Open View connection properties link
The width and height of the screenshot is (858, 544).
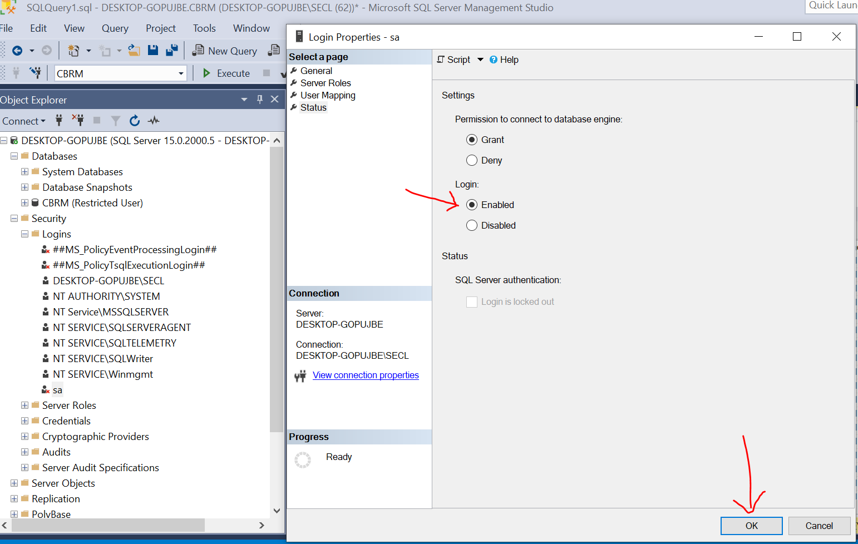(366, 375)
